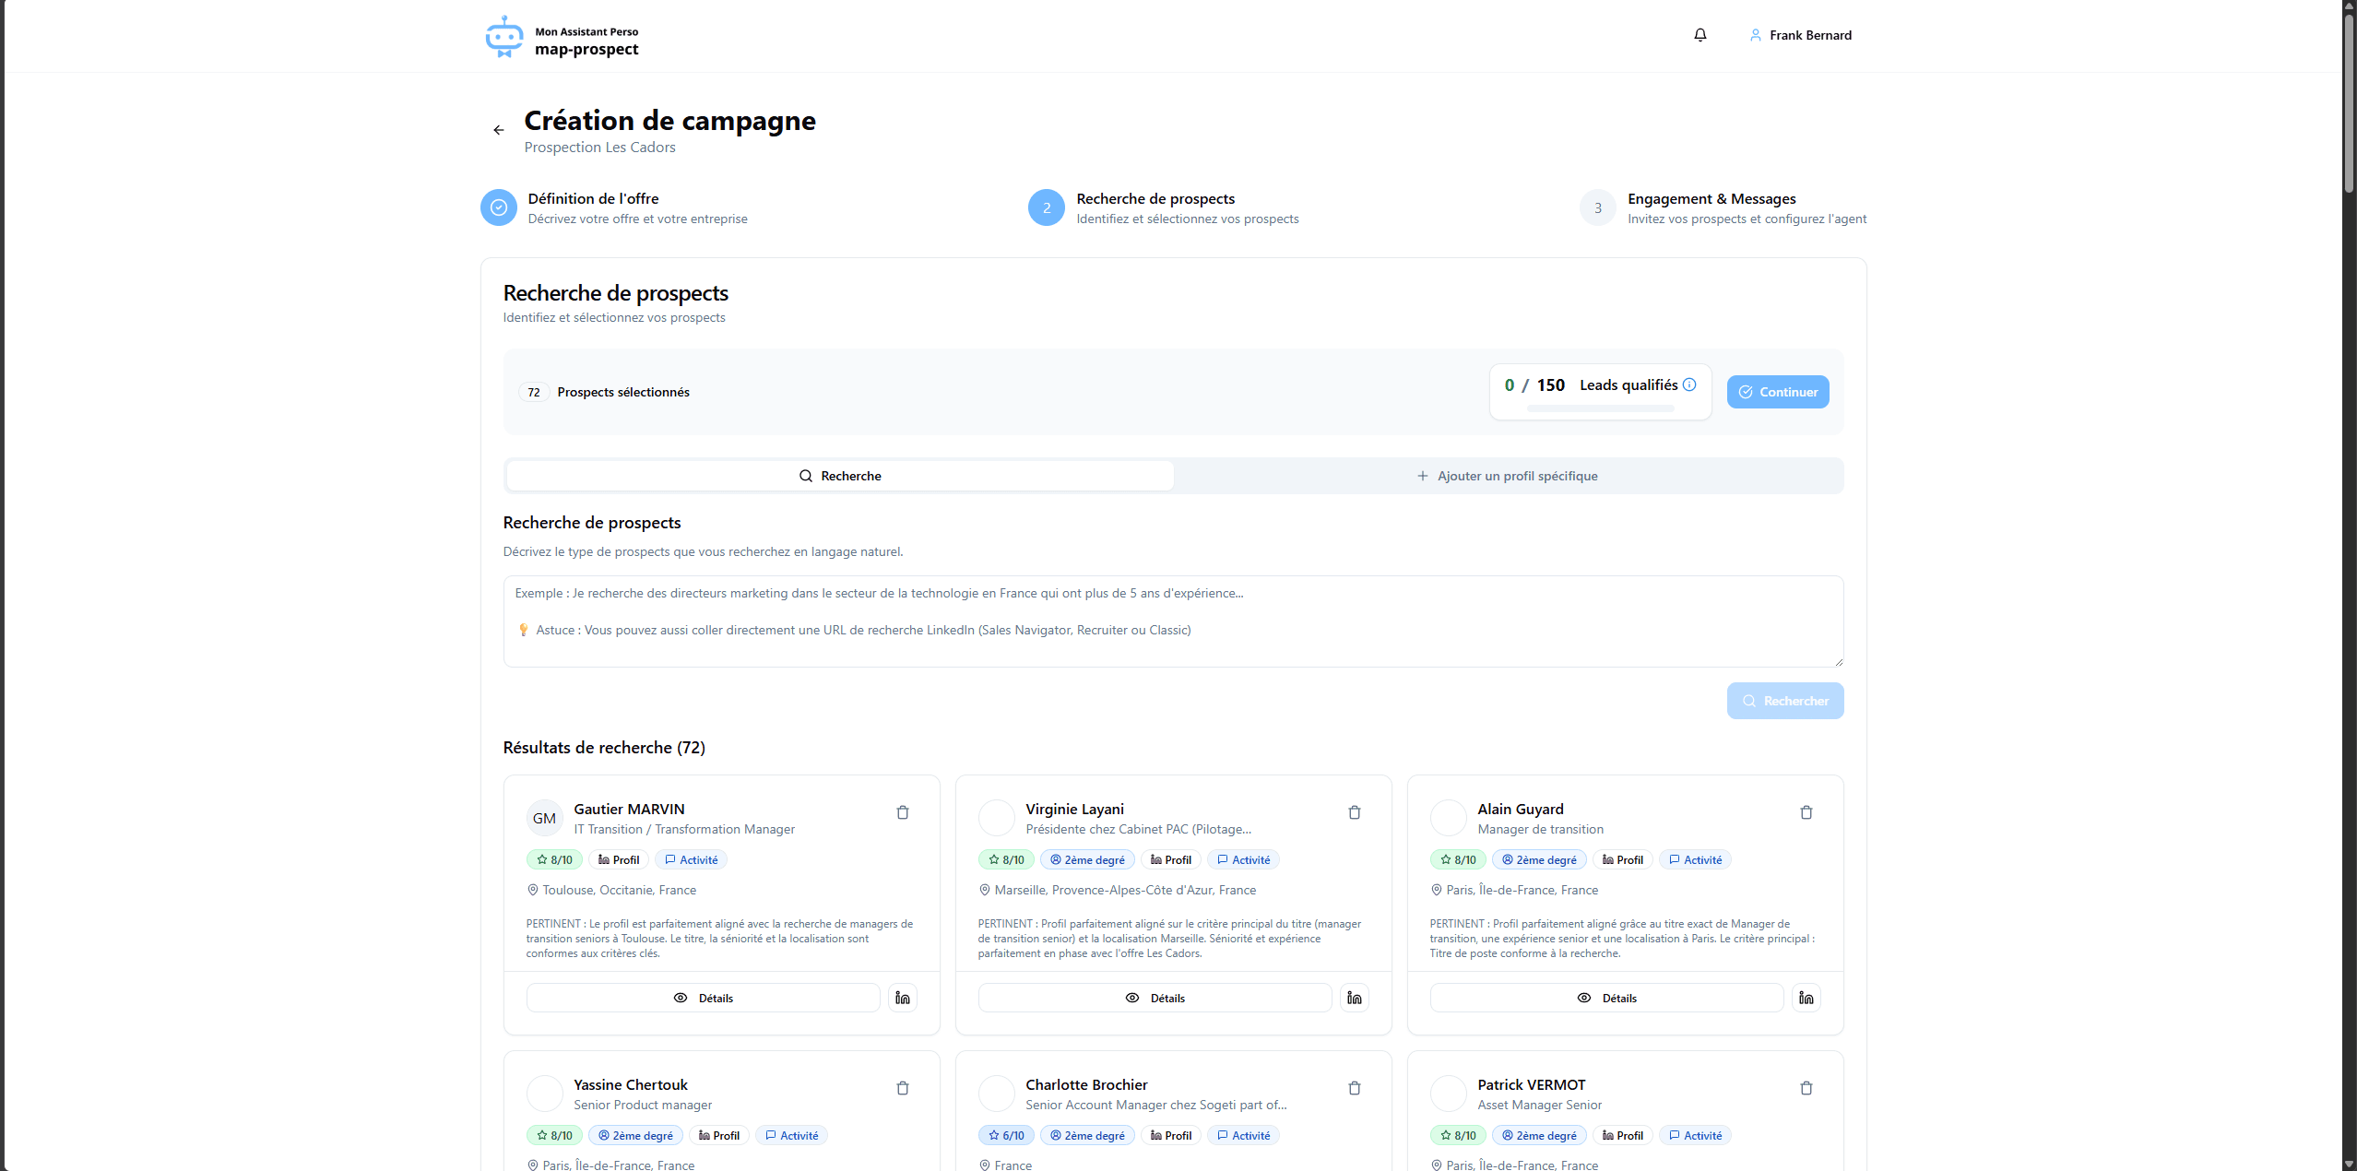Open Profil tag on Virginie Layani card
Viewport: 2357px width, 1171px height.
point(1171,859)
